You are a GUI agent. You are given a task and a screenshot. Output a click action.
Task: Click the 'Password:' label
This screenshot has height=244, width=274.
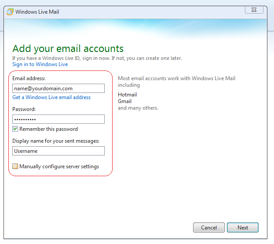24,109
